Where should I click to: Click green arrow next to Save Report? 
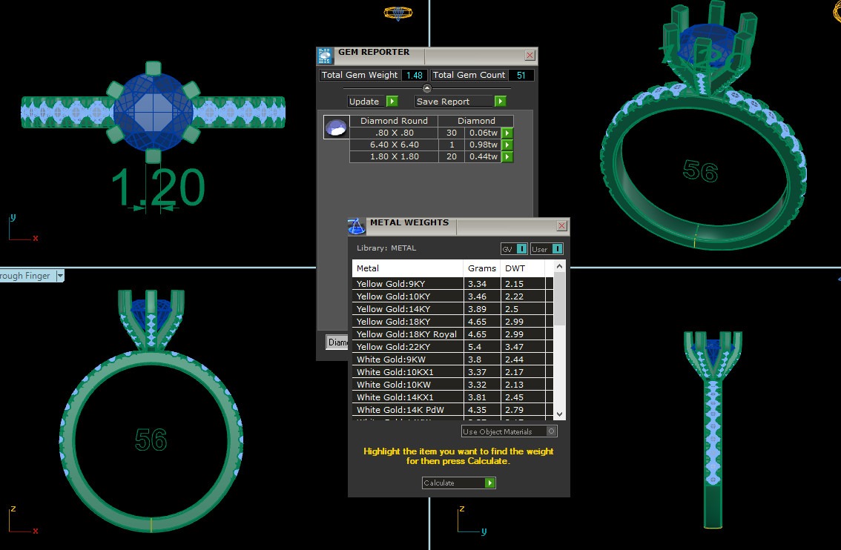pos(501,102)
